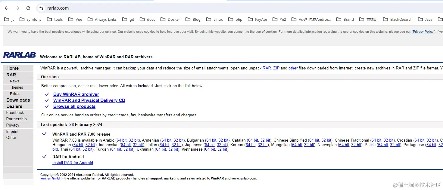443x190 pixels.
Task: Open the Java bookmark folder
Action: tap(425, 19)
